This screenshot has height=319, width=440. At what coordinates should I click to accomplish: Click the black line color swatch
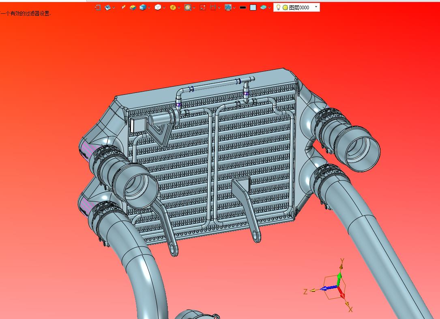tap(243, 8)
